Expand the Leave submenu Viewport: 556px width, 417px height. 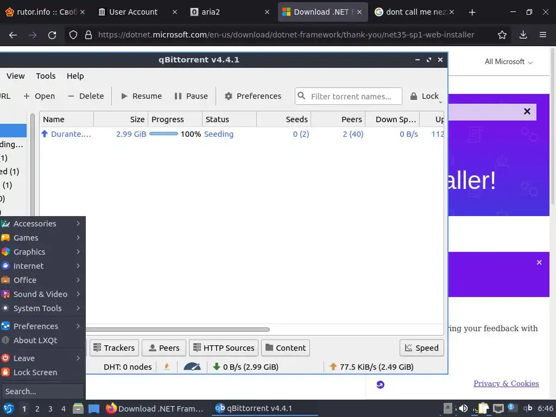click(x=42, y=358)
